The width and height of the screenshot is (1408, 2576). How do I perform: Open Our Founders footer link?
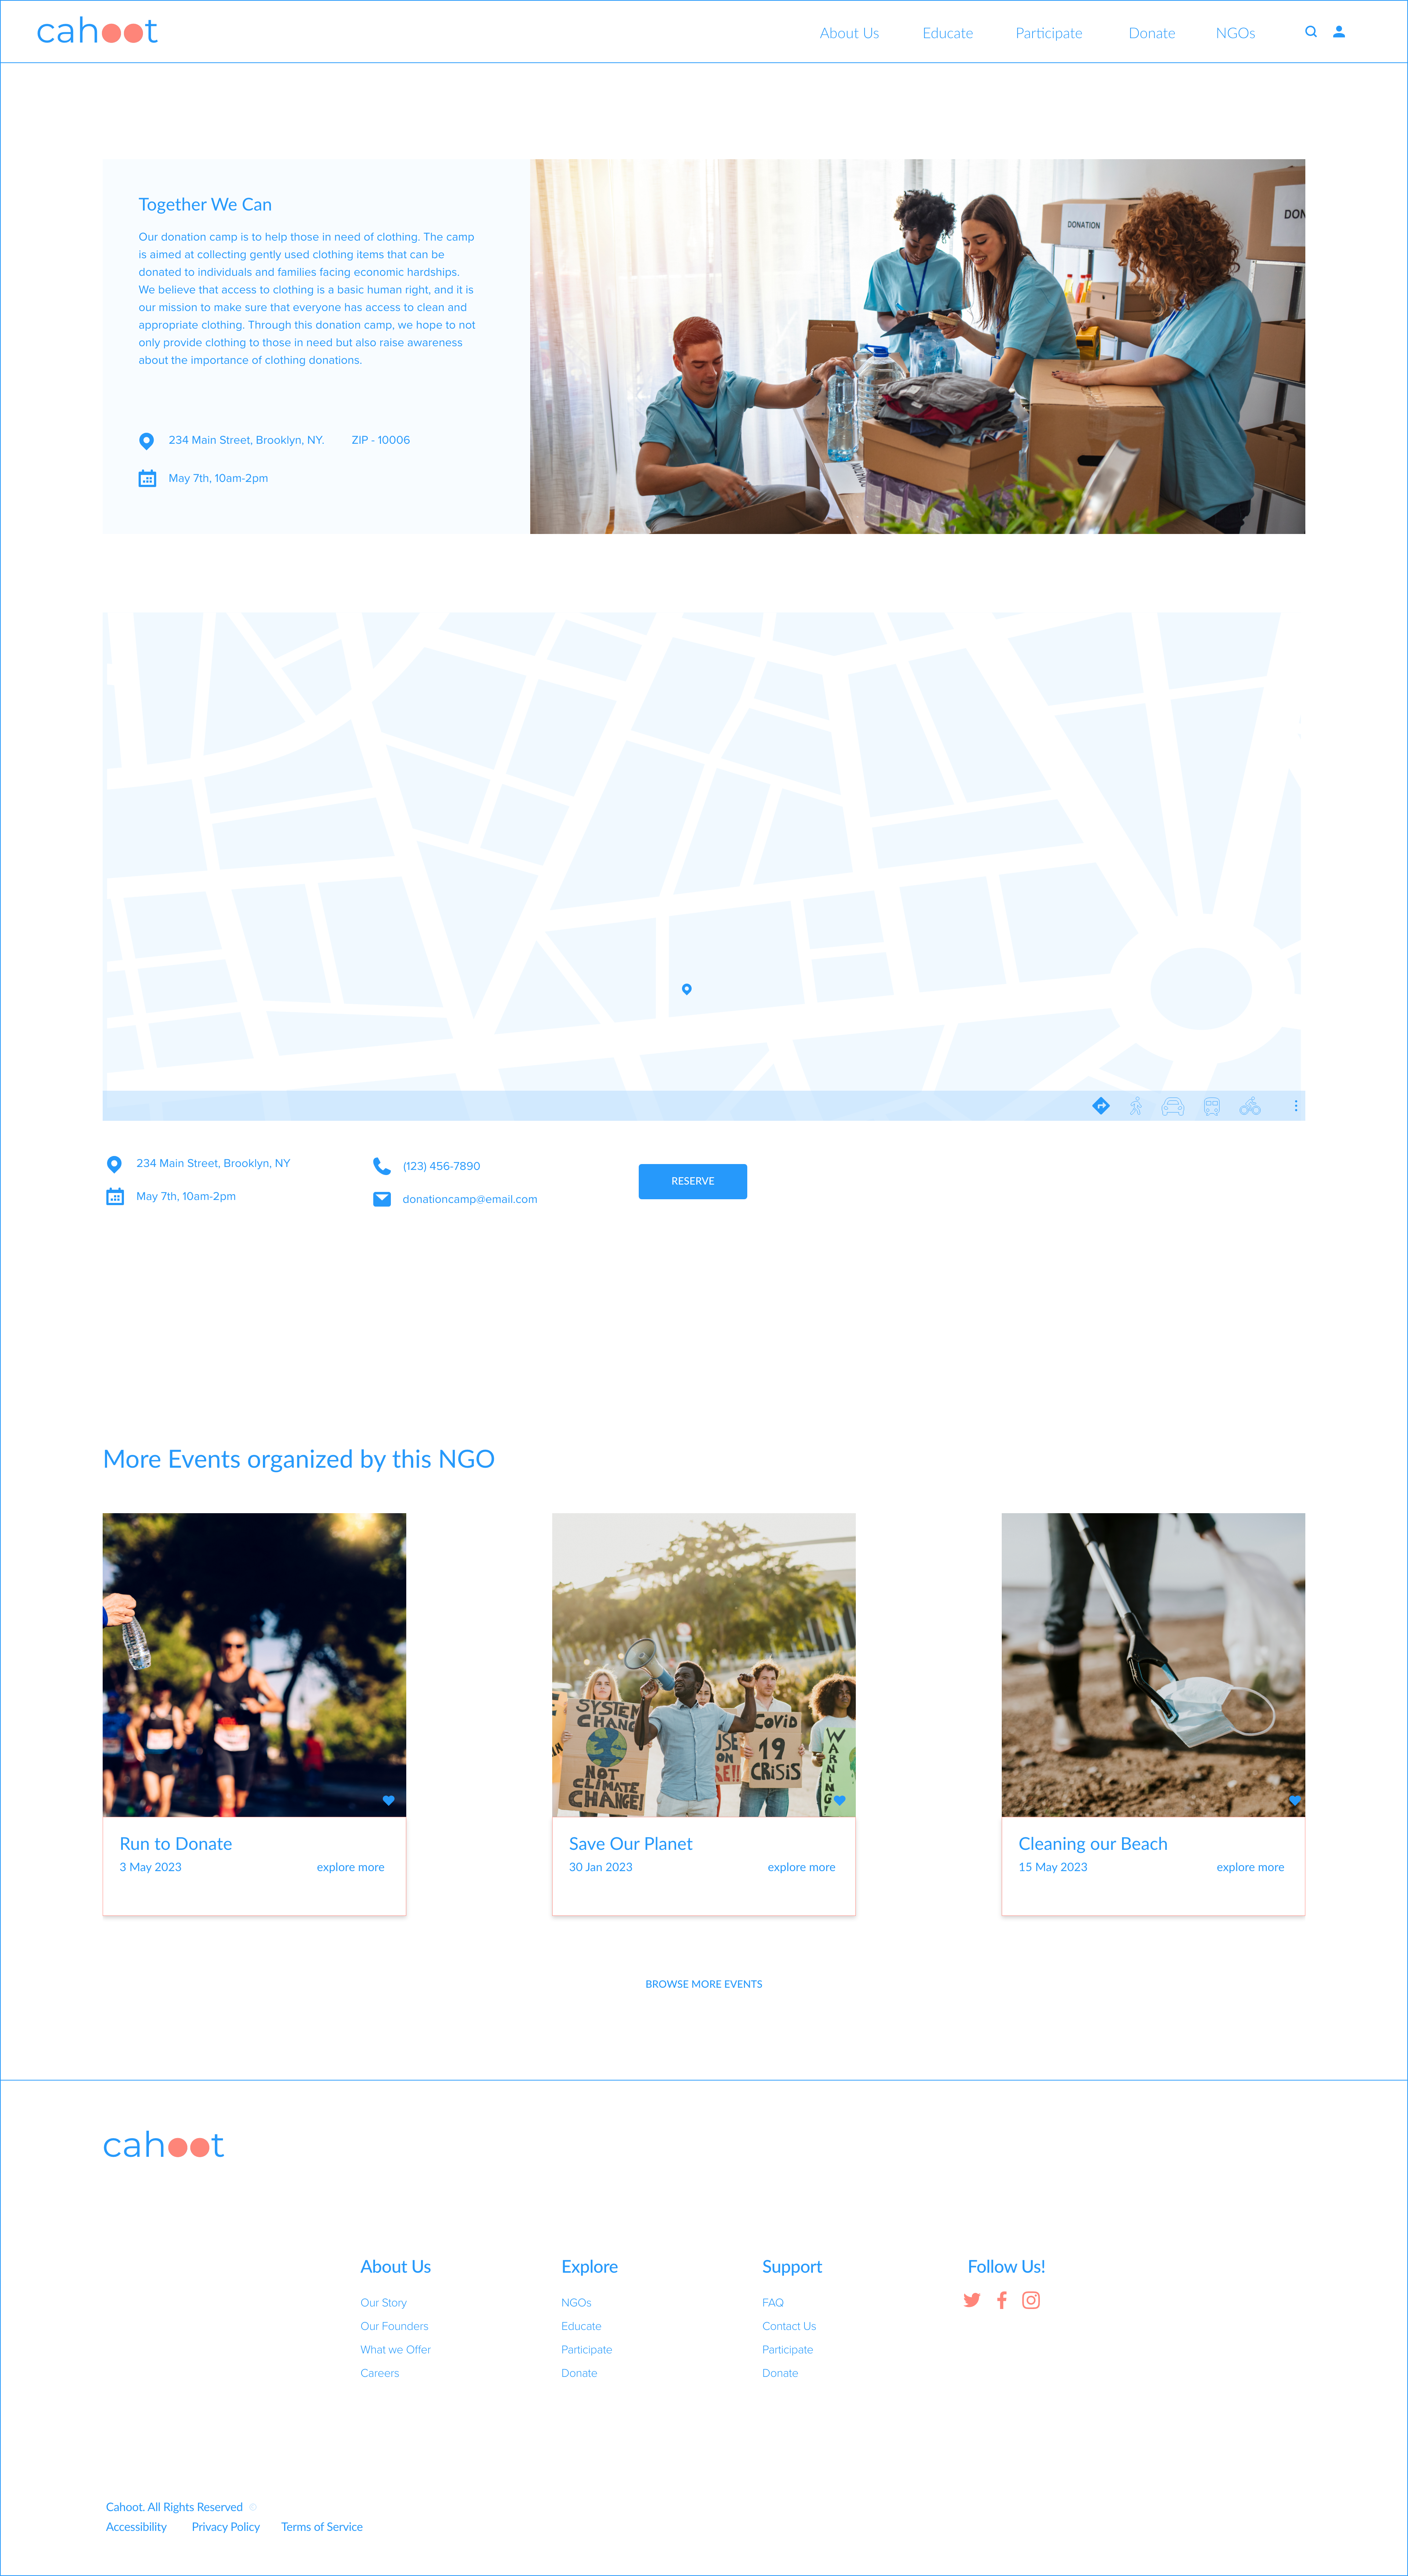click(x=394, y=2326)
